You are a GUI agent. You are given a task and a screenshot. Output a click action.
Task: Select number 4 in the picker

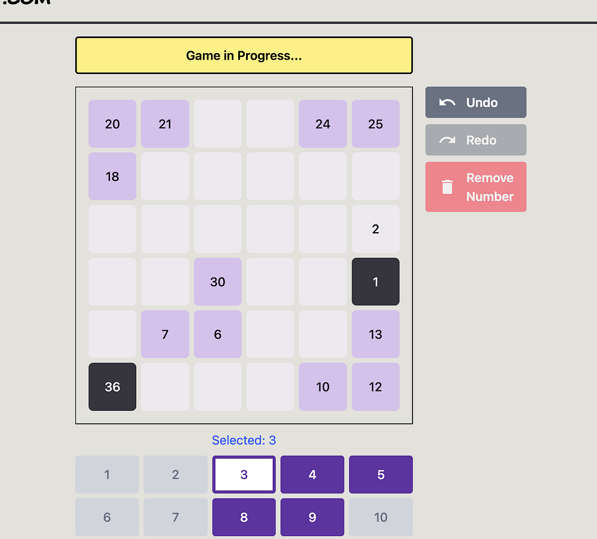tap(312, 475)
